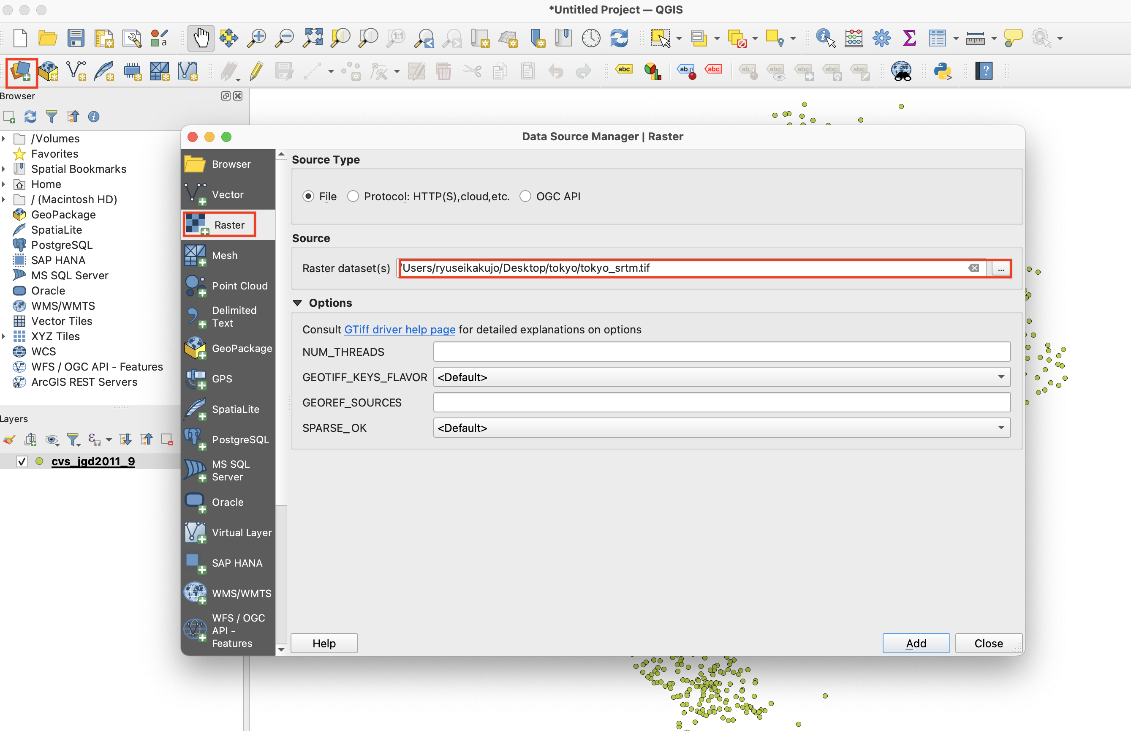
Task: Expand /Volumes tree item
Action: click(x=4, y=139)
